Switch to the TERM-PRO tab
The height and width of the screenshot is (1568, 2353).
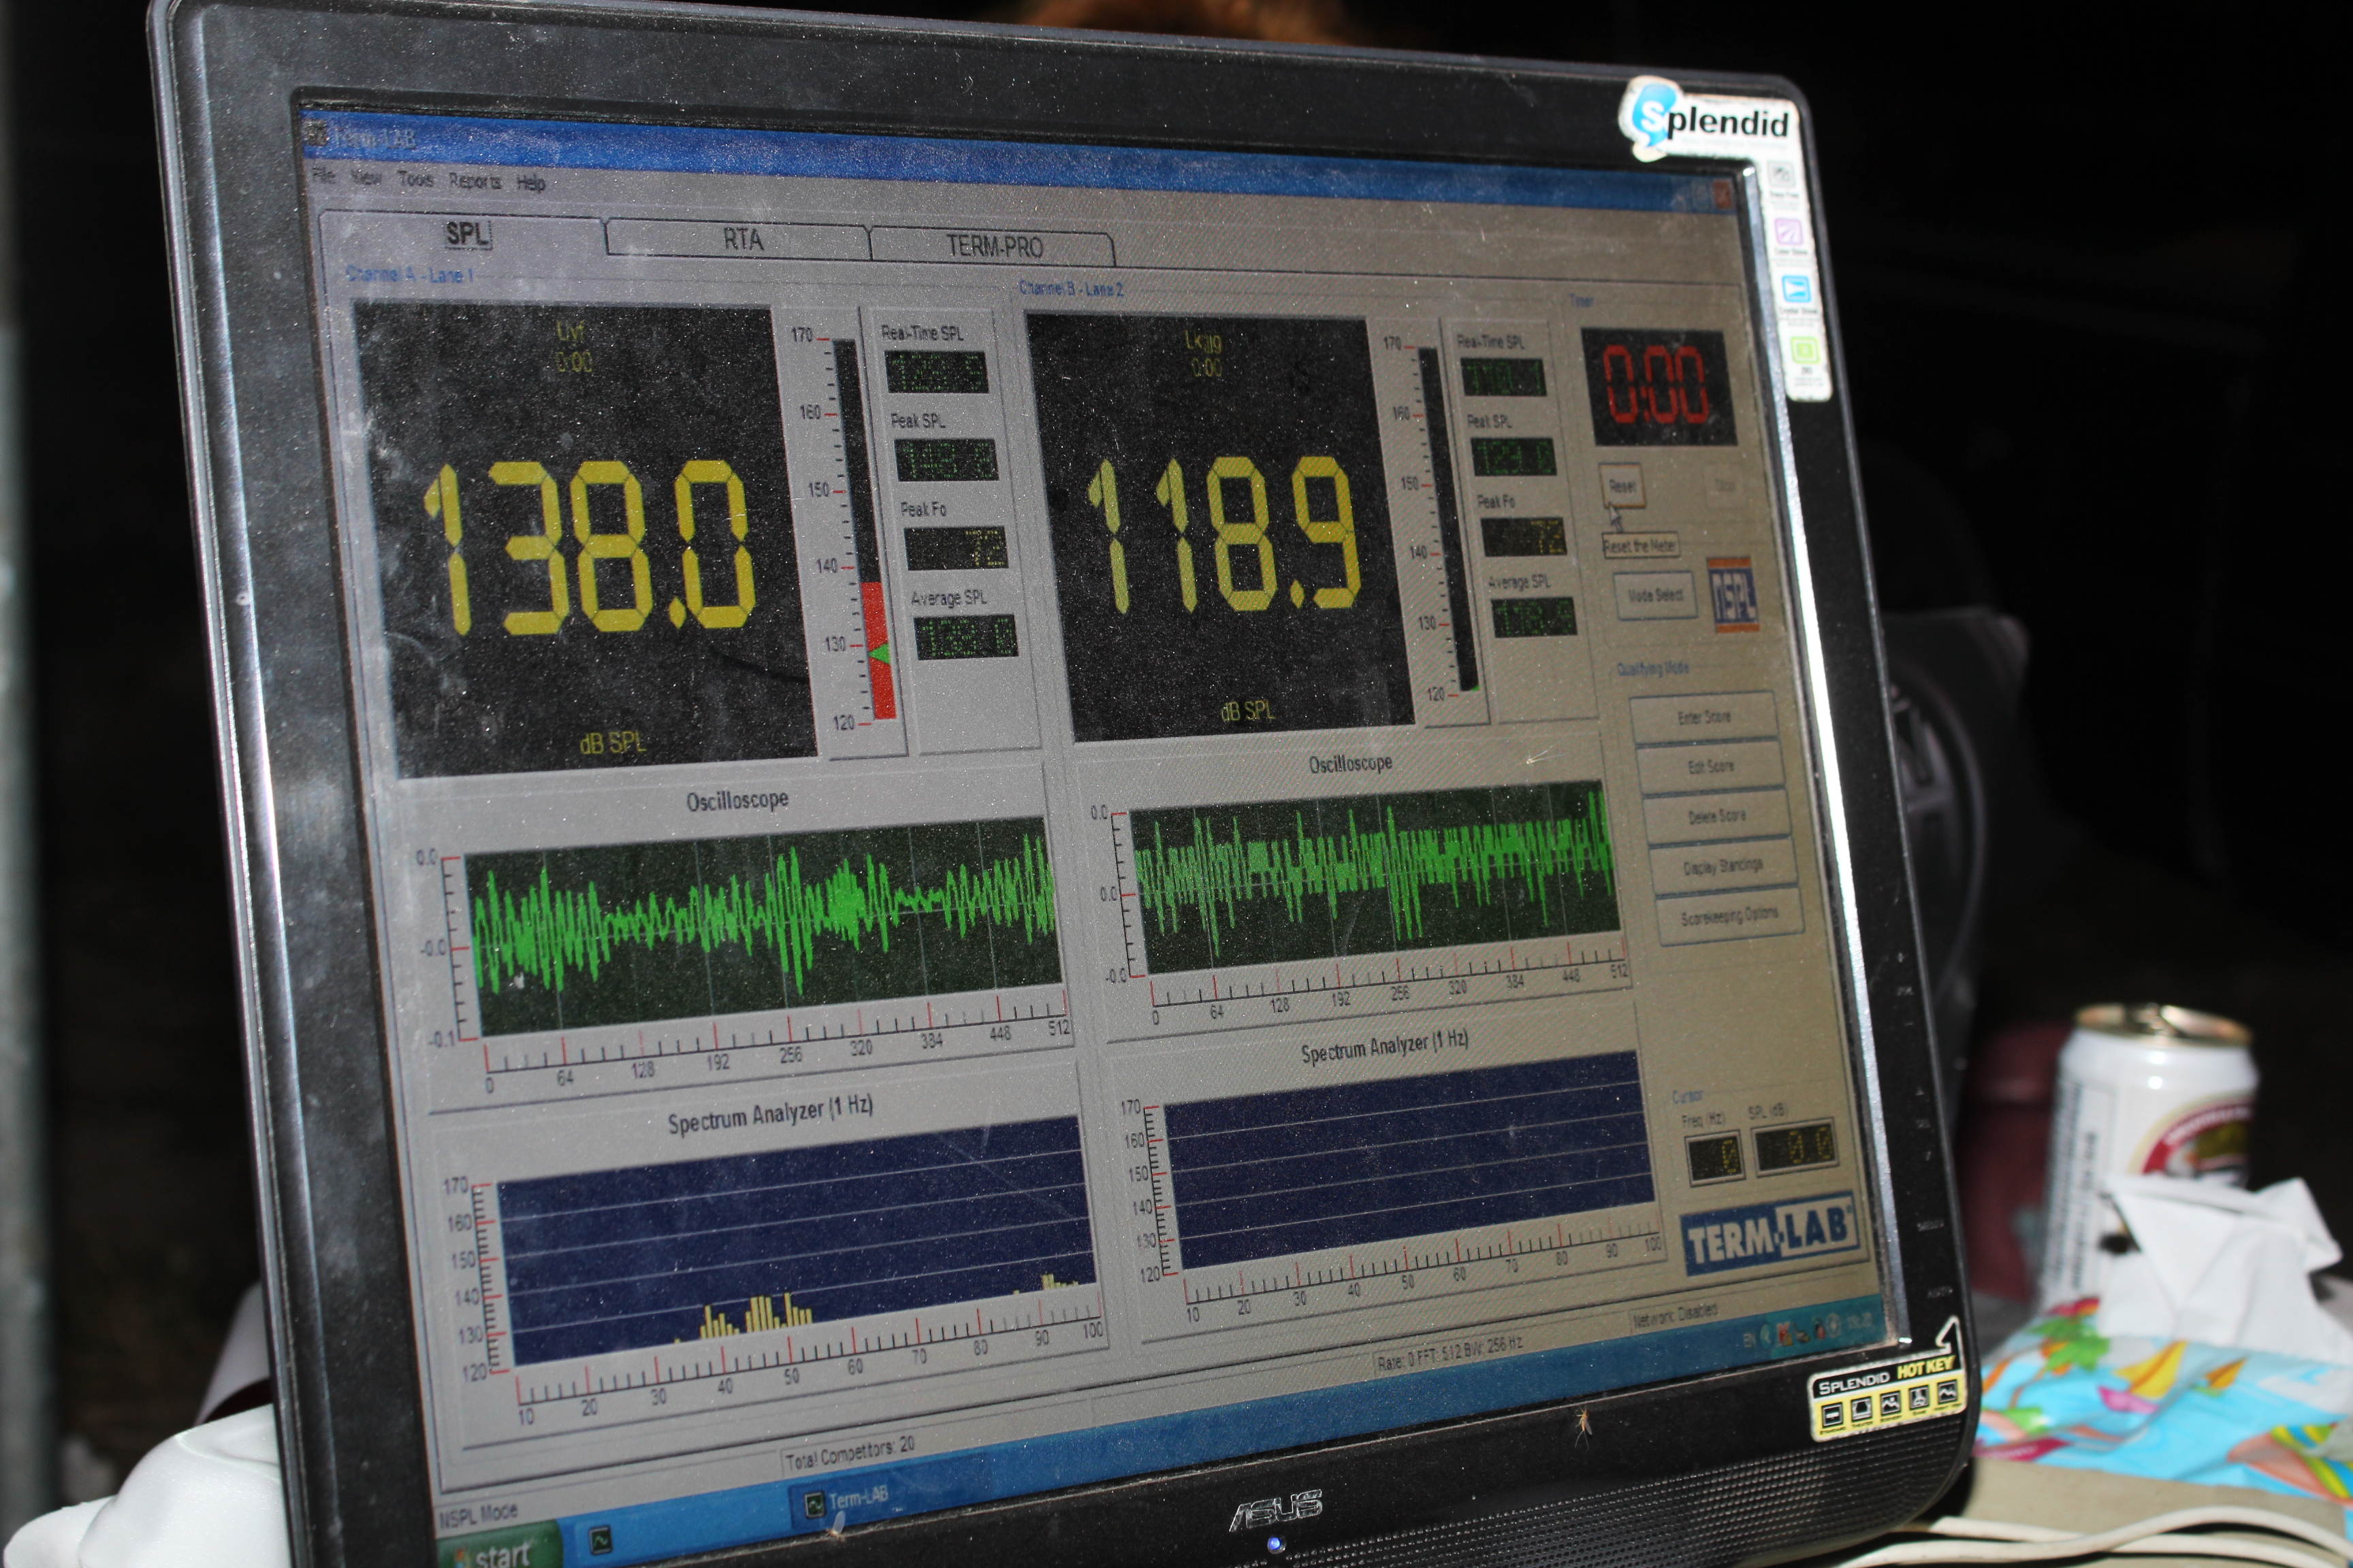[x=993, y=246]
